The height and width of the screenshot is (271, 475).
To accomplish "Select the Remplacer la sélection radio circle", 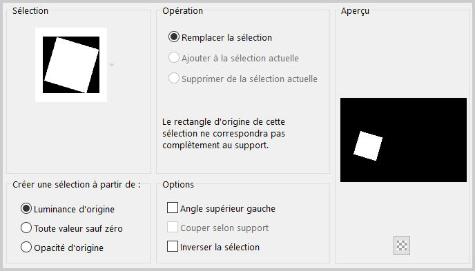I will tap(174, 37).
